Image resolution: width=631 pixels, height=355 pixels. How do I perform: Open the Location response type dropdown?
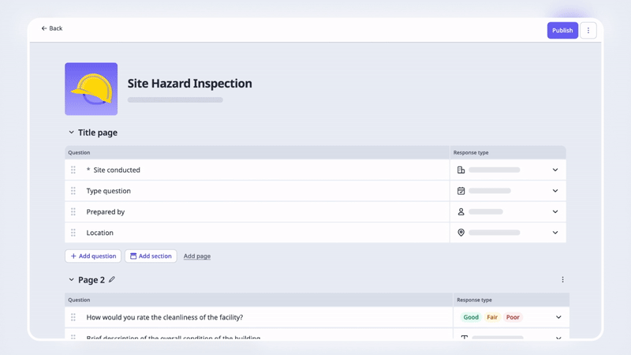tap(555, 233)
